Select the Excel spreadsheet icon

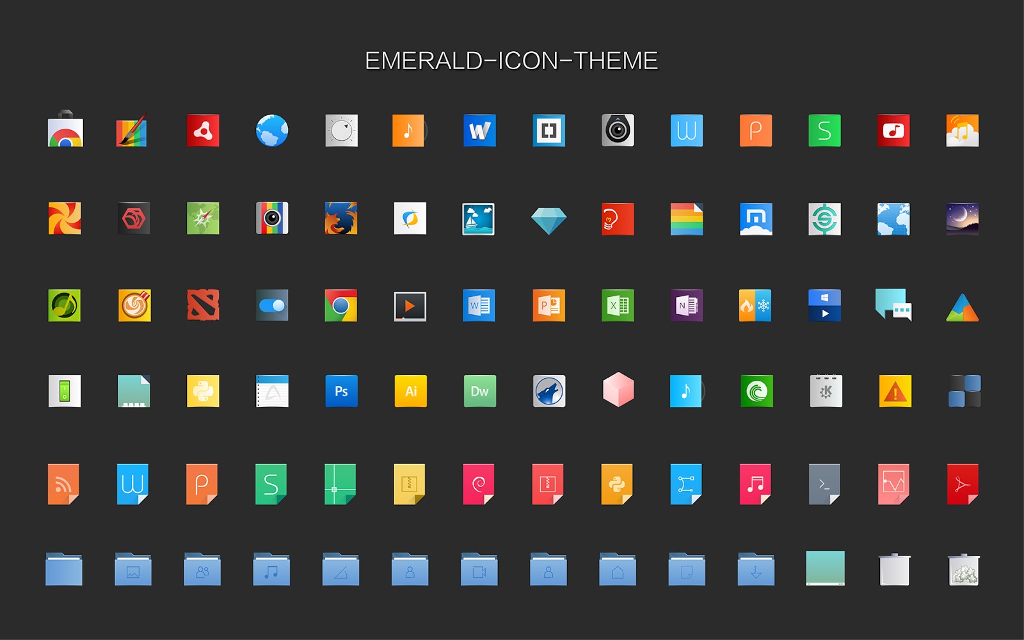coord(618,306)
